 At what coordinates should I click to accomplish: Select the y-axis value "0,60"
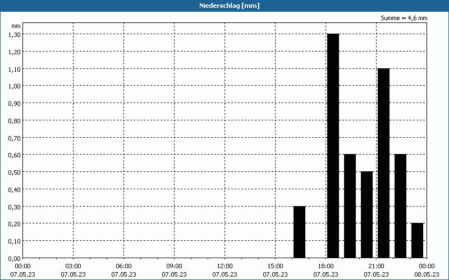coord(15,155)
